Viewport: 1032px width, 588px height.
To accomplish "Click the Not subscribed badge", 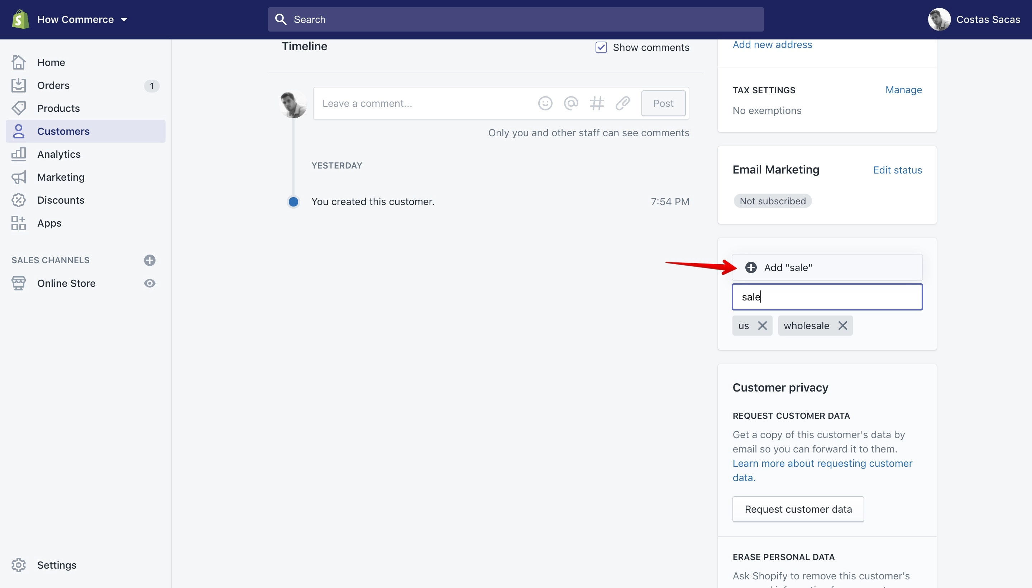I will click(773, 201).
